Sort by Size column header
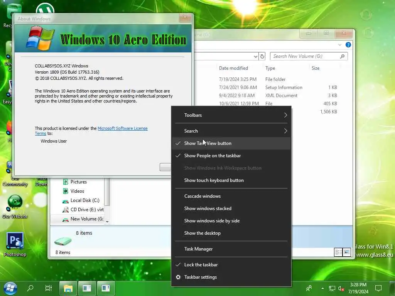Viewport: 395px width, 296px height. (x=316, y=68)
